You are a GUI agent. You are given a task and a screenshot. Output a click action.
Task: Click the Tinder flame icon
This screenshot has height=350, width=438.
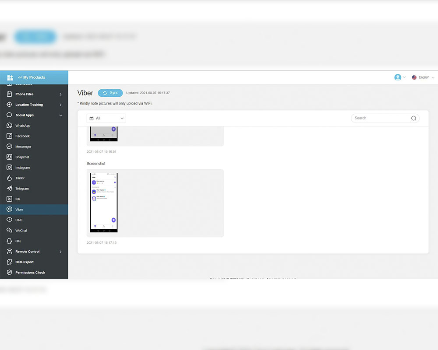pos(9,178)
